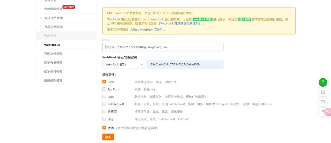The width and height of the screenshot is (331, 143).
Task: Click the back-to-top arrow icon
Action: click(x=322, y=112)
